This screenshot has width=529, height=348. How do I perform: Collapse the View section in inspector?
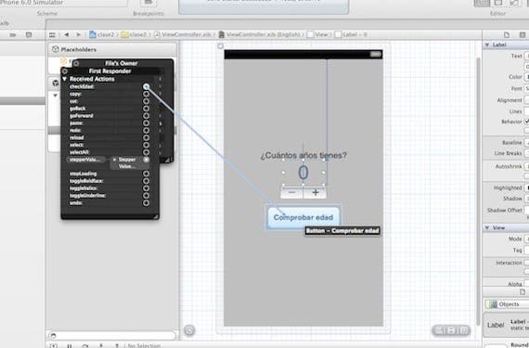487,227
